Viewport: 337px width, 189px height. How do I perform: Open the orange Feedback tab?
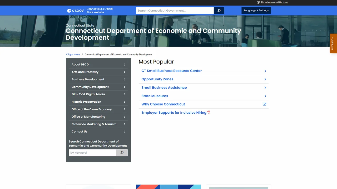coord(333,43)
